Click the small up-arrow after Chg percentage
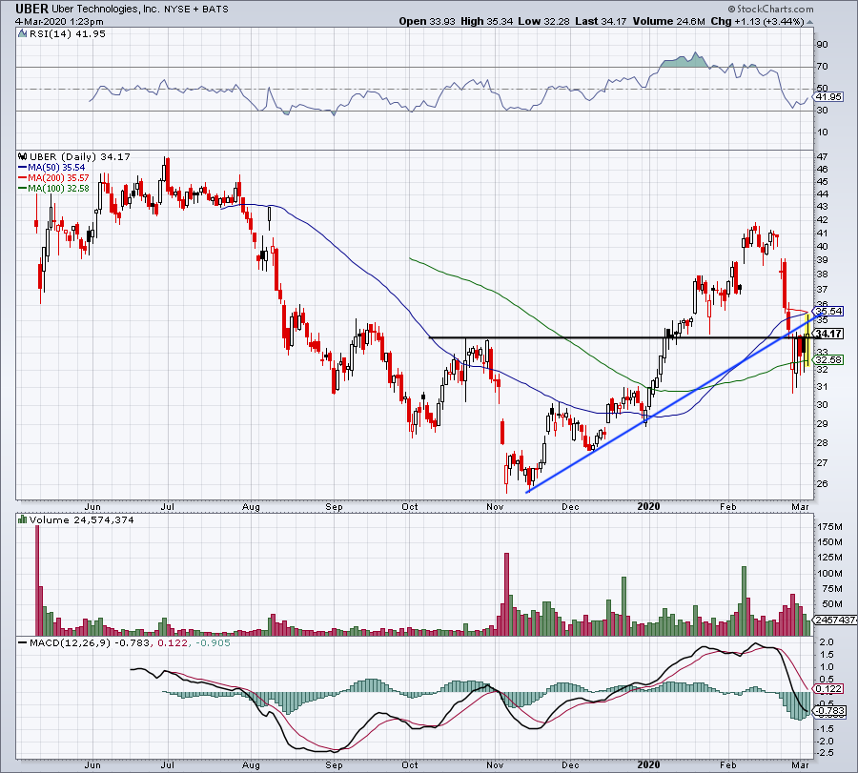The image size is (858, 773). pyautogui.click(x=809, y=22)
